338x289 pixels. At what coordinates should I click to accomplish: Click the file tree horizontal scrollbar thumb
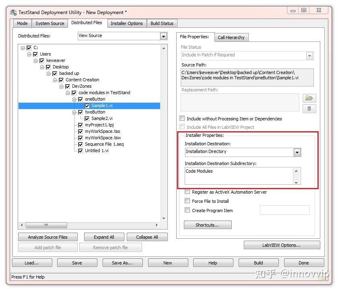(x=46, y=225)
